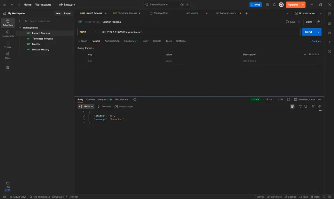Open the Collections sidebar panel

[8, 23]
